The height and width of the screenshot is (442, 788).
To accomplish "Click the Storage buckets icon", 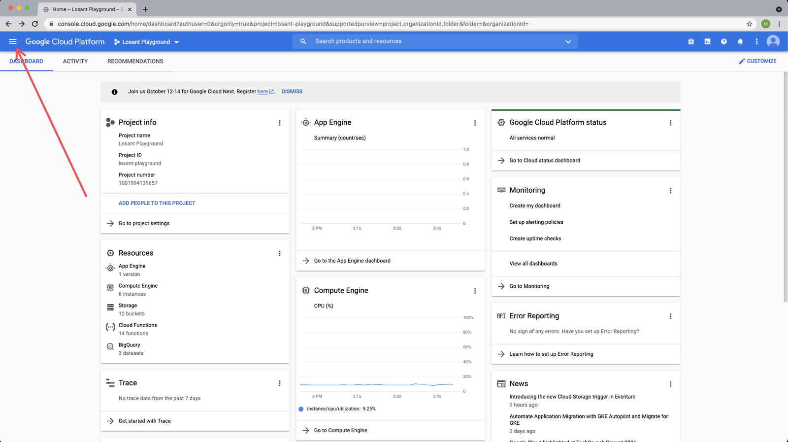I will coord(110,307).
